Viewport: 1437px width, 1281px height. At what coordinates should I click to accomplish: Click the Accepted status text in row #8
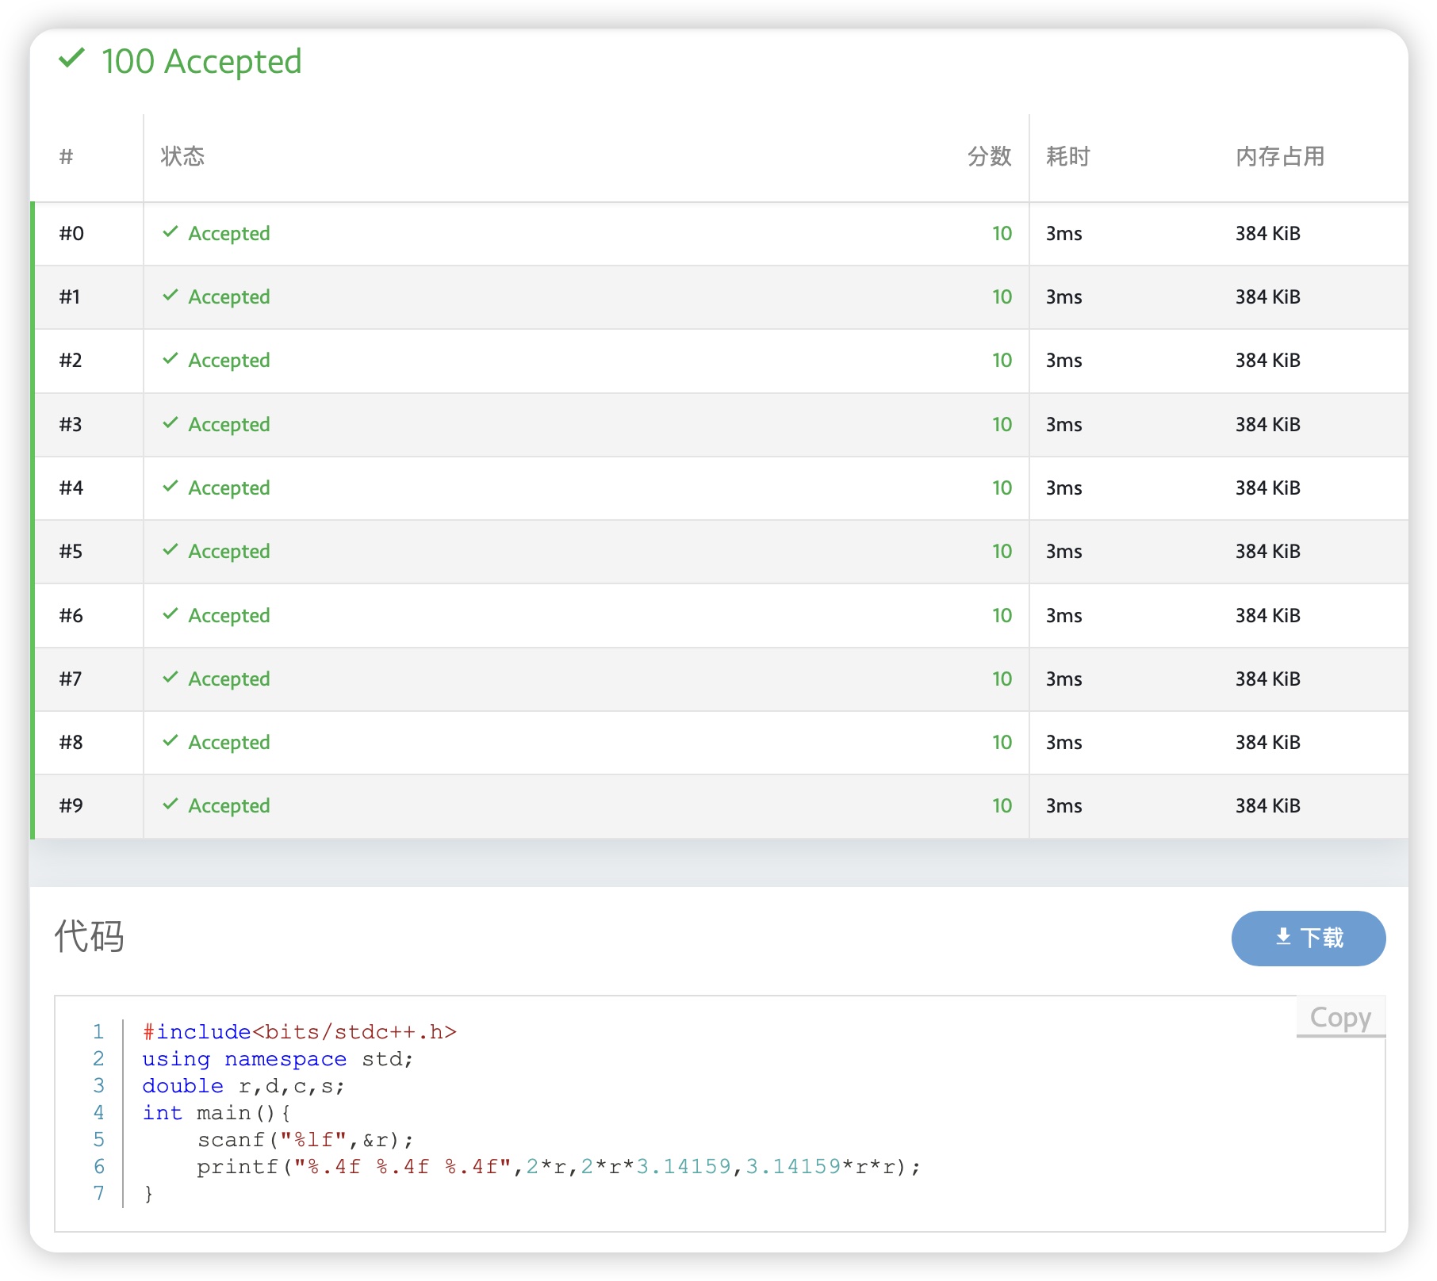tap(229, 742)
